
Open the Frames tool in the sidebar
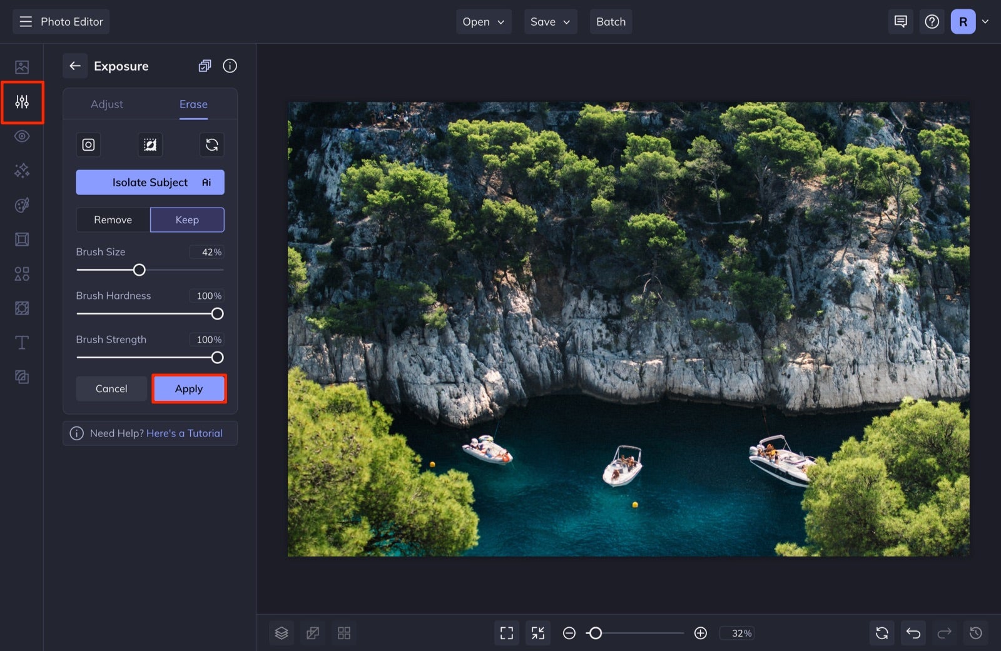[x=22, y=239]
